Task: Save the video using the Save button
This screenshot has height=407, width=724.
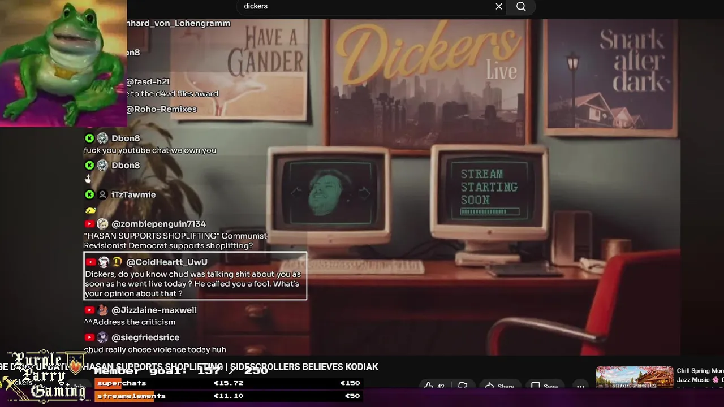Action: tap(544, 387)
